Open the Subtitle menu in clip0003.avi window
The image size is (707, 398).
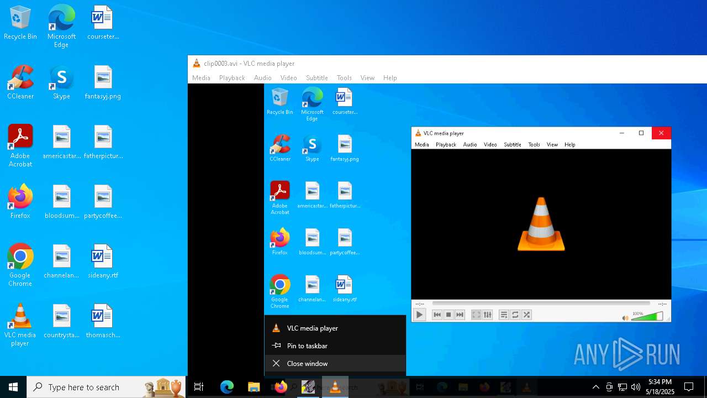(317, 78)
